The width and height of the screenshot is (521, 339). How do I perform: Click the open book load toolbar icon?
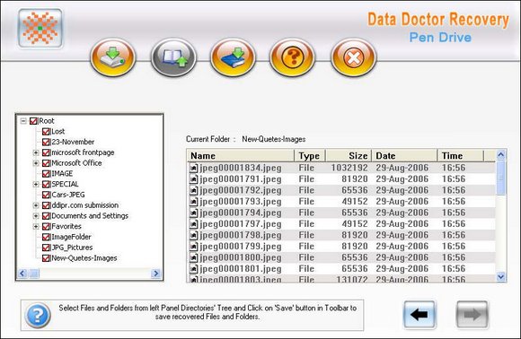tap(173, 57)
